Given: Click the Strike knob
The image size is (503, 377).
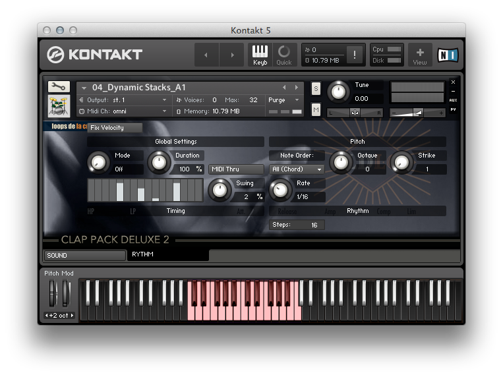Looking at the screenshot, I should (x=401, y=163).
